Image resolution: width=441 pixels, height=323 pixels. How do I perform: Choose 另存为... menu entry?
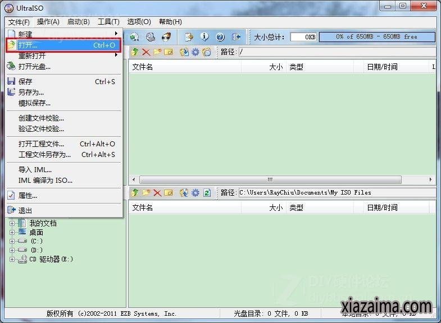tap(64, 93)
